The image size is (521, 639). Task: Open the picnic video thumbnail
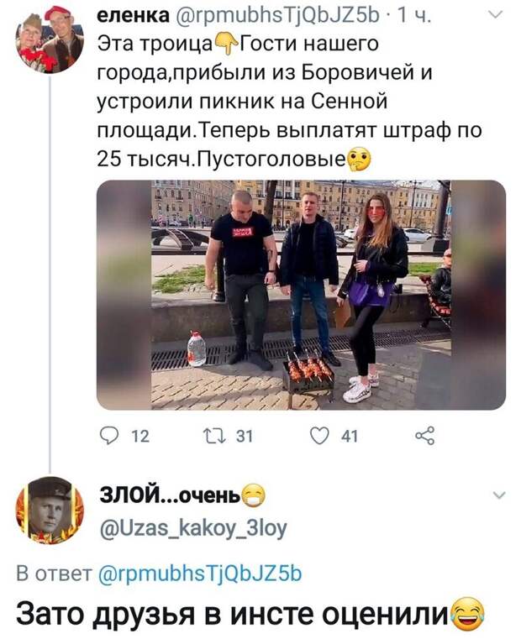(x=301, y=295)
